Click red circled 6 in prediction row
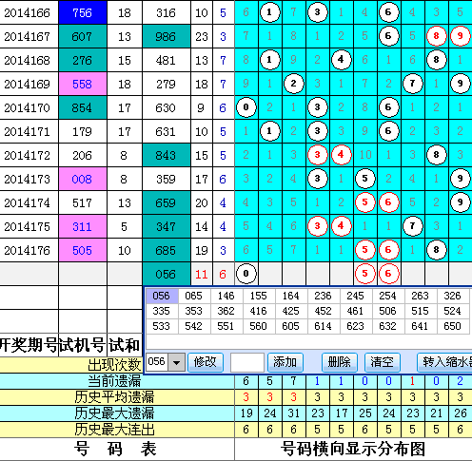This screenshot has height=461, width=472. (388, 274)
